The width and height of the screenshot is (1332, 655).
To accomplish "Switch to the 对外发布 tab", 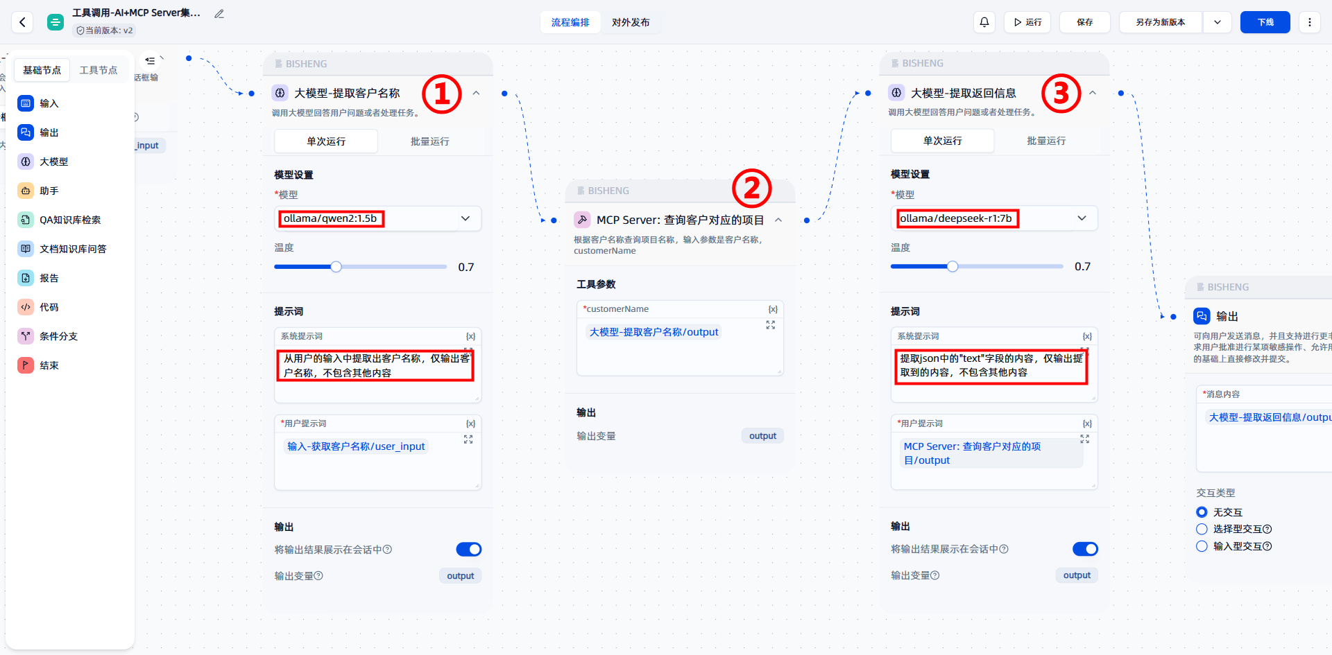I will (x=631, y=22).
